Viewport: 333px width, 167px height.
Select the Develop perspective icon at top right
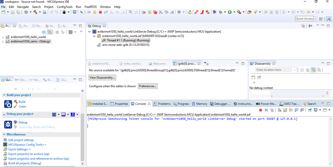[x=329, y=19]
